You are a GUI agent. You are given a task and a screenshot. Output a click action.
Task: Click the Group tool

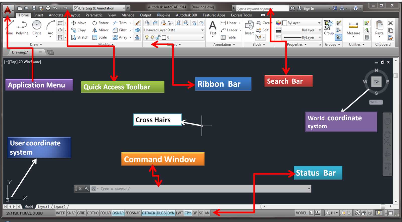point(329,28)
